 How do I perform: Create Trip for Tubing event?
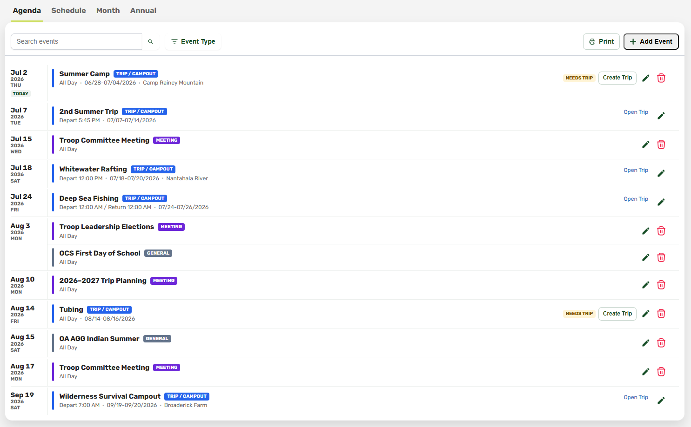(617, 314)
